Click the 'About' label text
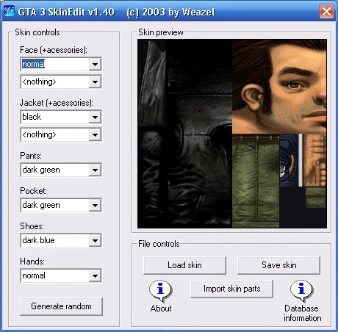Screen dimensions: 338x332 [x=161, y=308]
